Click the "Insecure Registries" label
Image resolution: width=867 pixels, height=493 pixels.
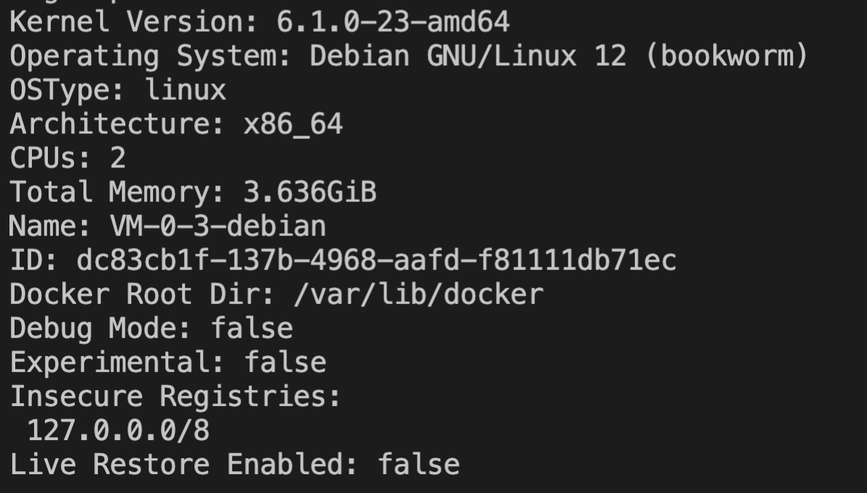pos(175,397)
